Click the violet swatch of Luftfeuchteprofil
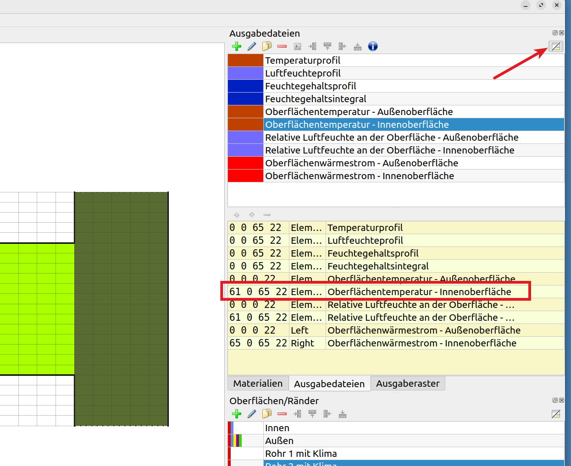The height and width of the screenshot is (466, 571). click(x=245, y=73)
